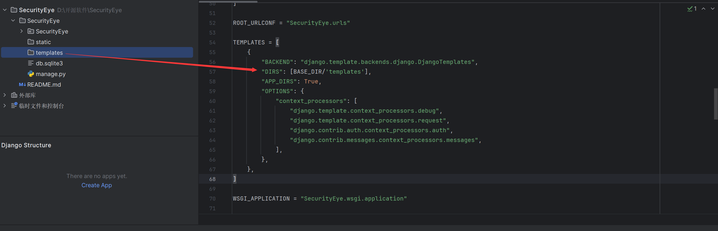The width and height of the screenshot is (718, 231).
Task: Expand the 外部库 node
Action: (5, 95)
